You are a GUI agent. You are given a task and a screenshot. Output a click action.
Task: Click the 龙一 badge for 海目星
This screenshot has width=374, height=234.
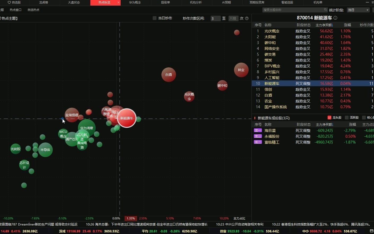258,131
